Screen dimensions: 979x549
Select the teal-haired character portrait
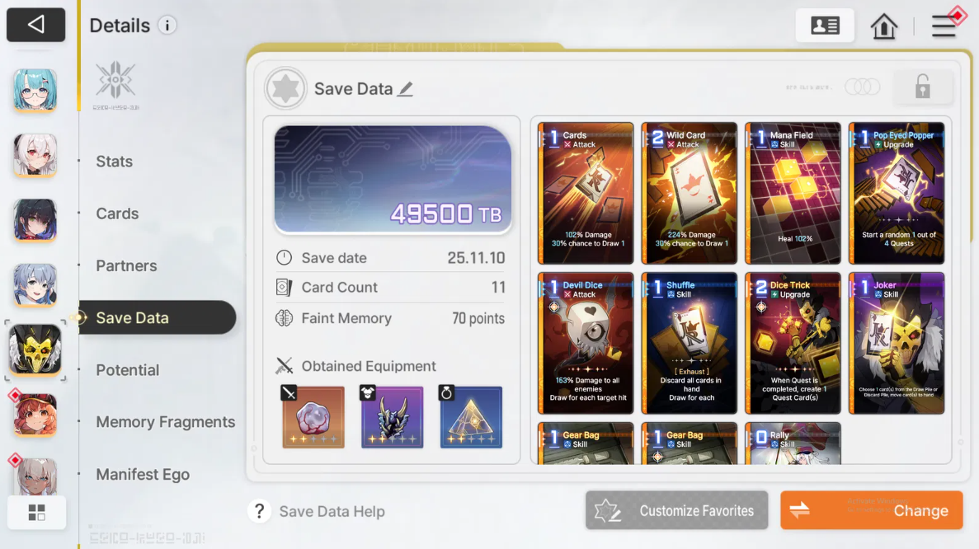coord(35,91)
